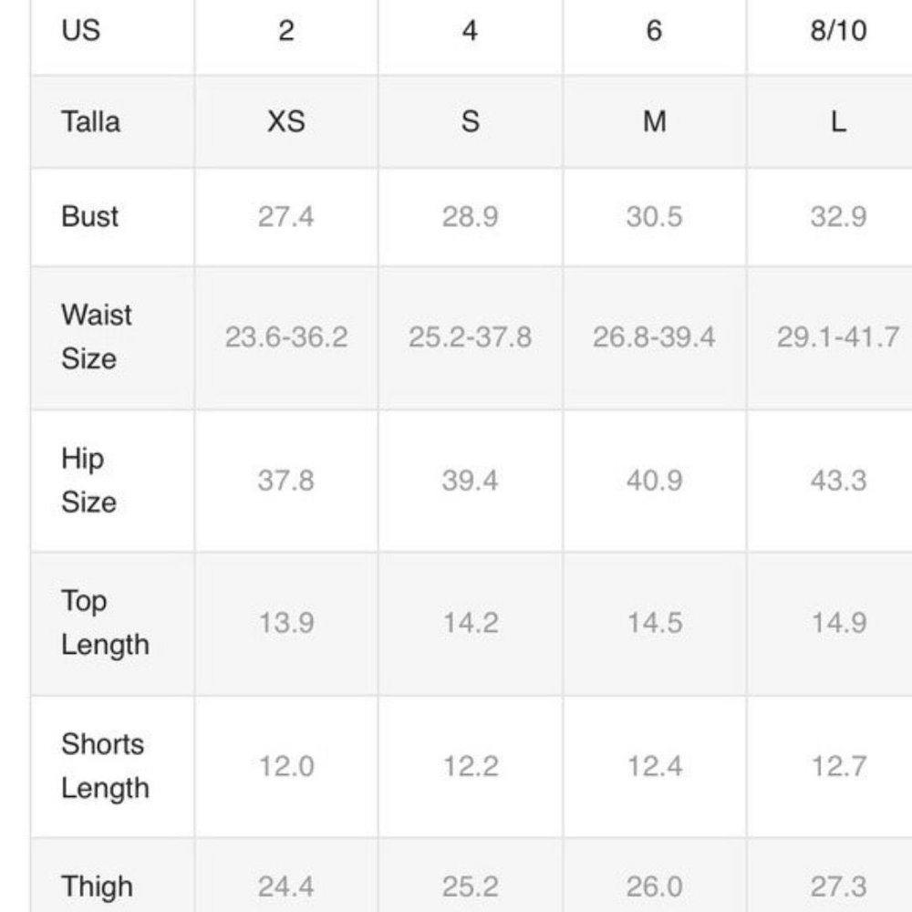912x912 pixels.
Task: Click the waist range 25.2-37.8
Action: point(470,337)
